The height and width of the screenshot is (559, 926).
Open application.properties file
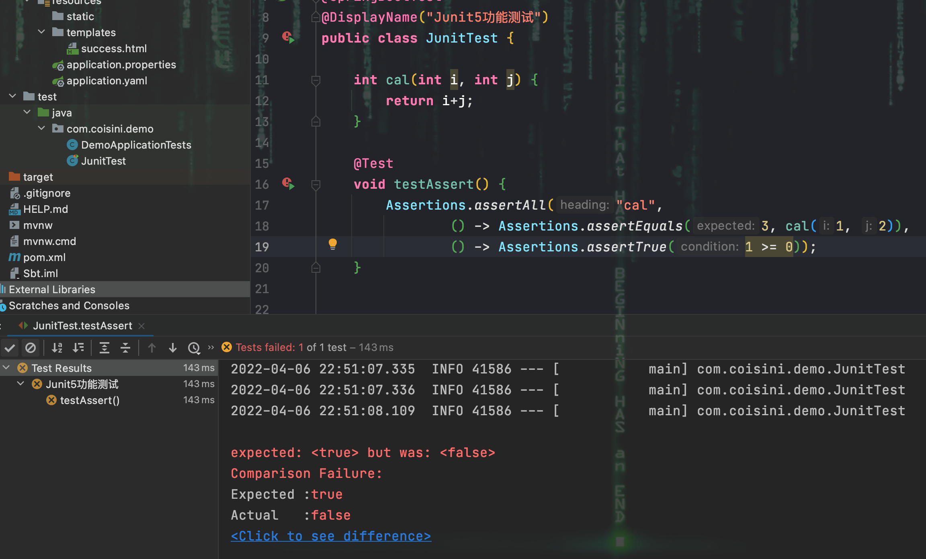point(121,65)
